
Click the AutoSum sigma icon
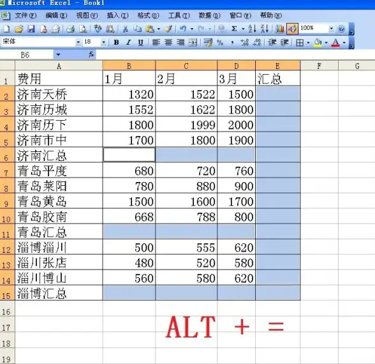point(235,29)
